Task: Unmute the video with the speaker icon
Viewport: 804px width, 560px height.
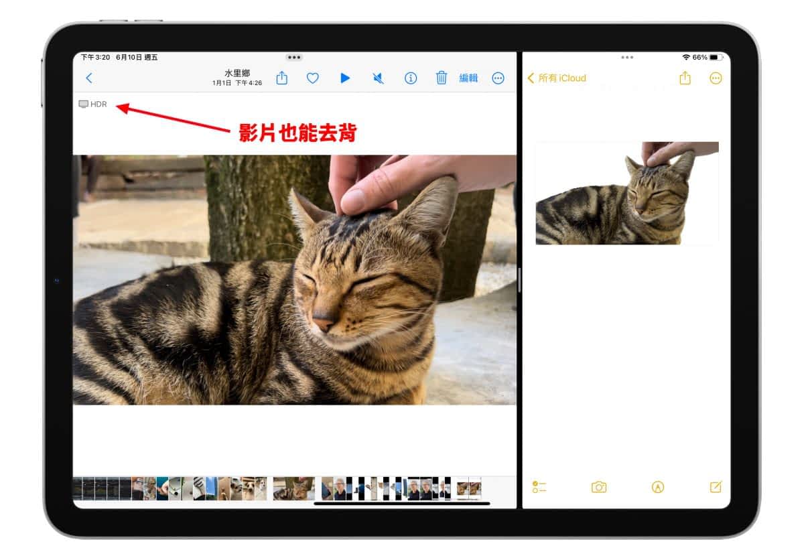Action: click(379, 78)
